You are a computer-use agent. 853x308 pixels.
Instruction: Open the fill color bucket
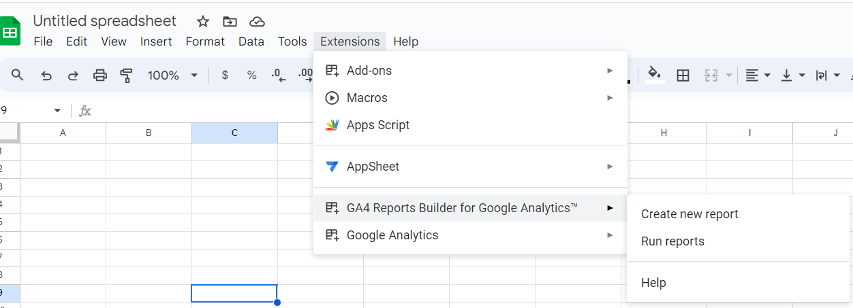pyautogui.click(x=655, y=75)
